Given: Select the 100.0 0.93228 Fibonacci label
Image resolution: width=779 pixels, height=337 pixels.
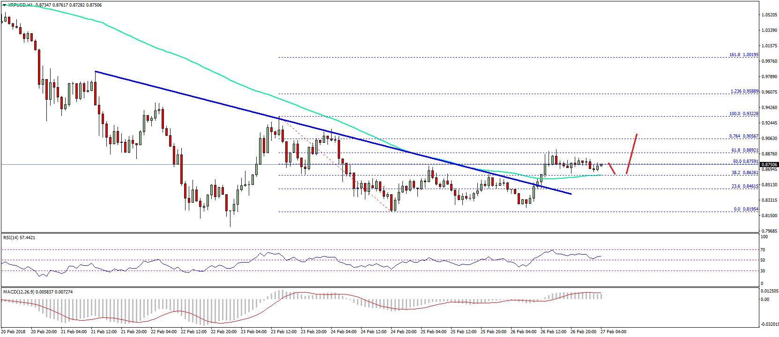Looking at the screenshot, I should coord(744,114).
